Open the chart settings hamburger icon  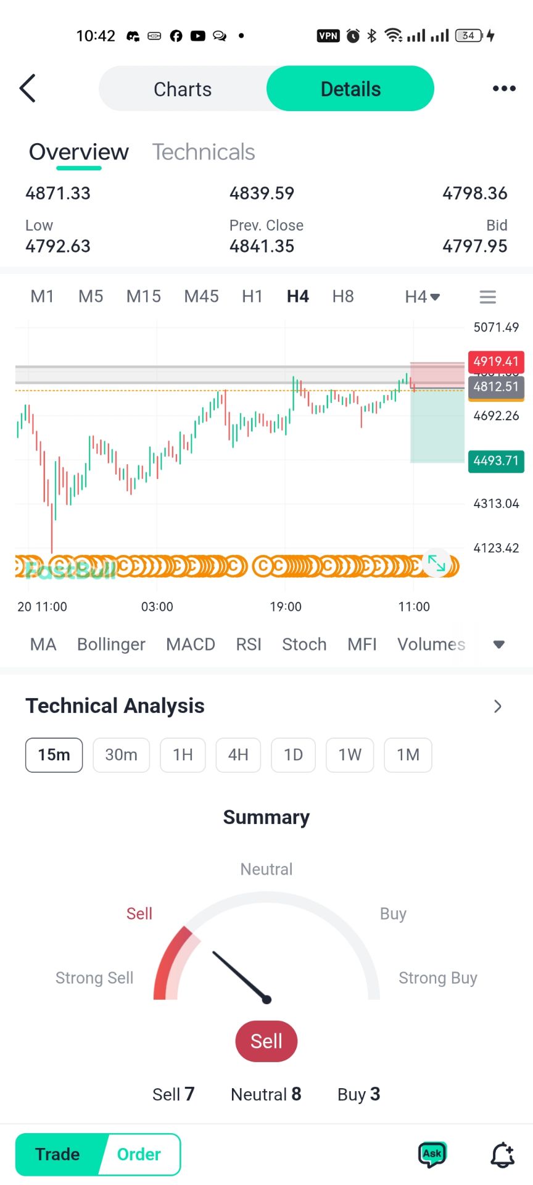(x=487, y=297)
